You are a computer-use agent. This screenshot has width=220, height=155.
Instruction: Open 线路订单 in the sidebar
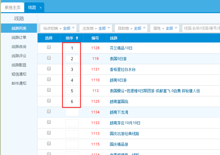[19, 38]
